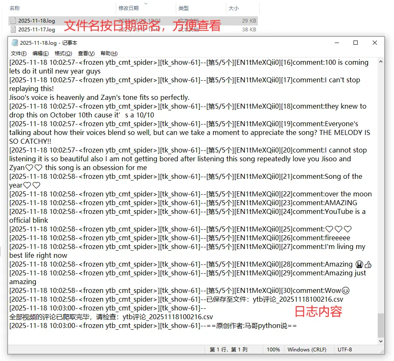Click the 原创作者:马哥python说 text
Viewport: 394px width, 361px height.
pos(252,325)
